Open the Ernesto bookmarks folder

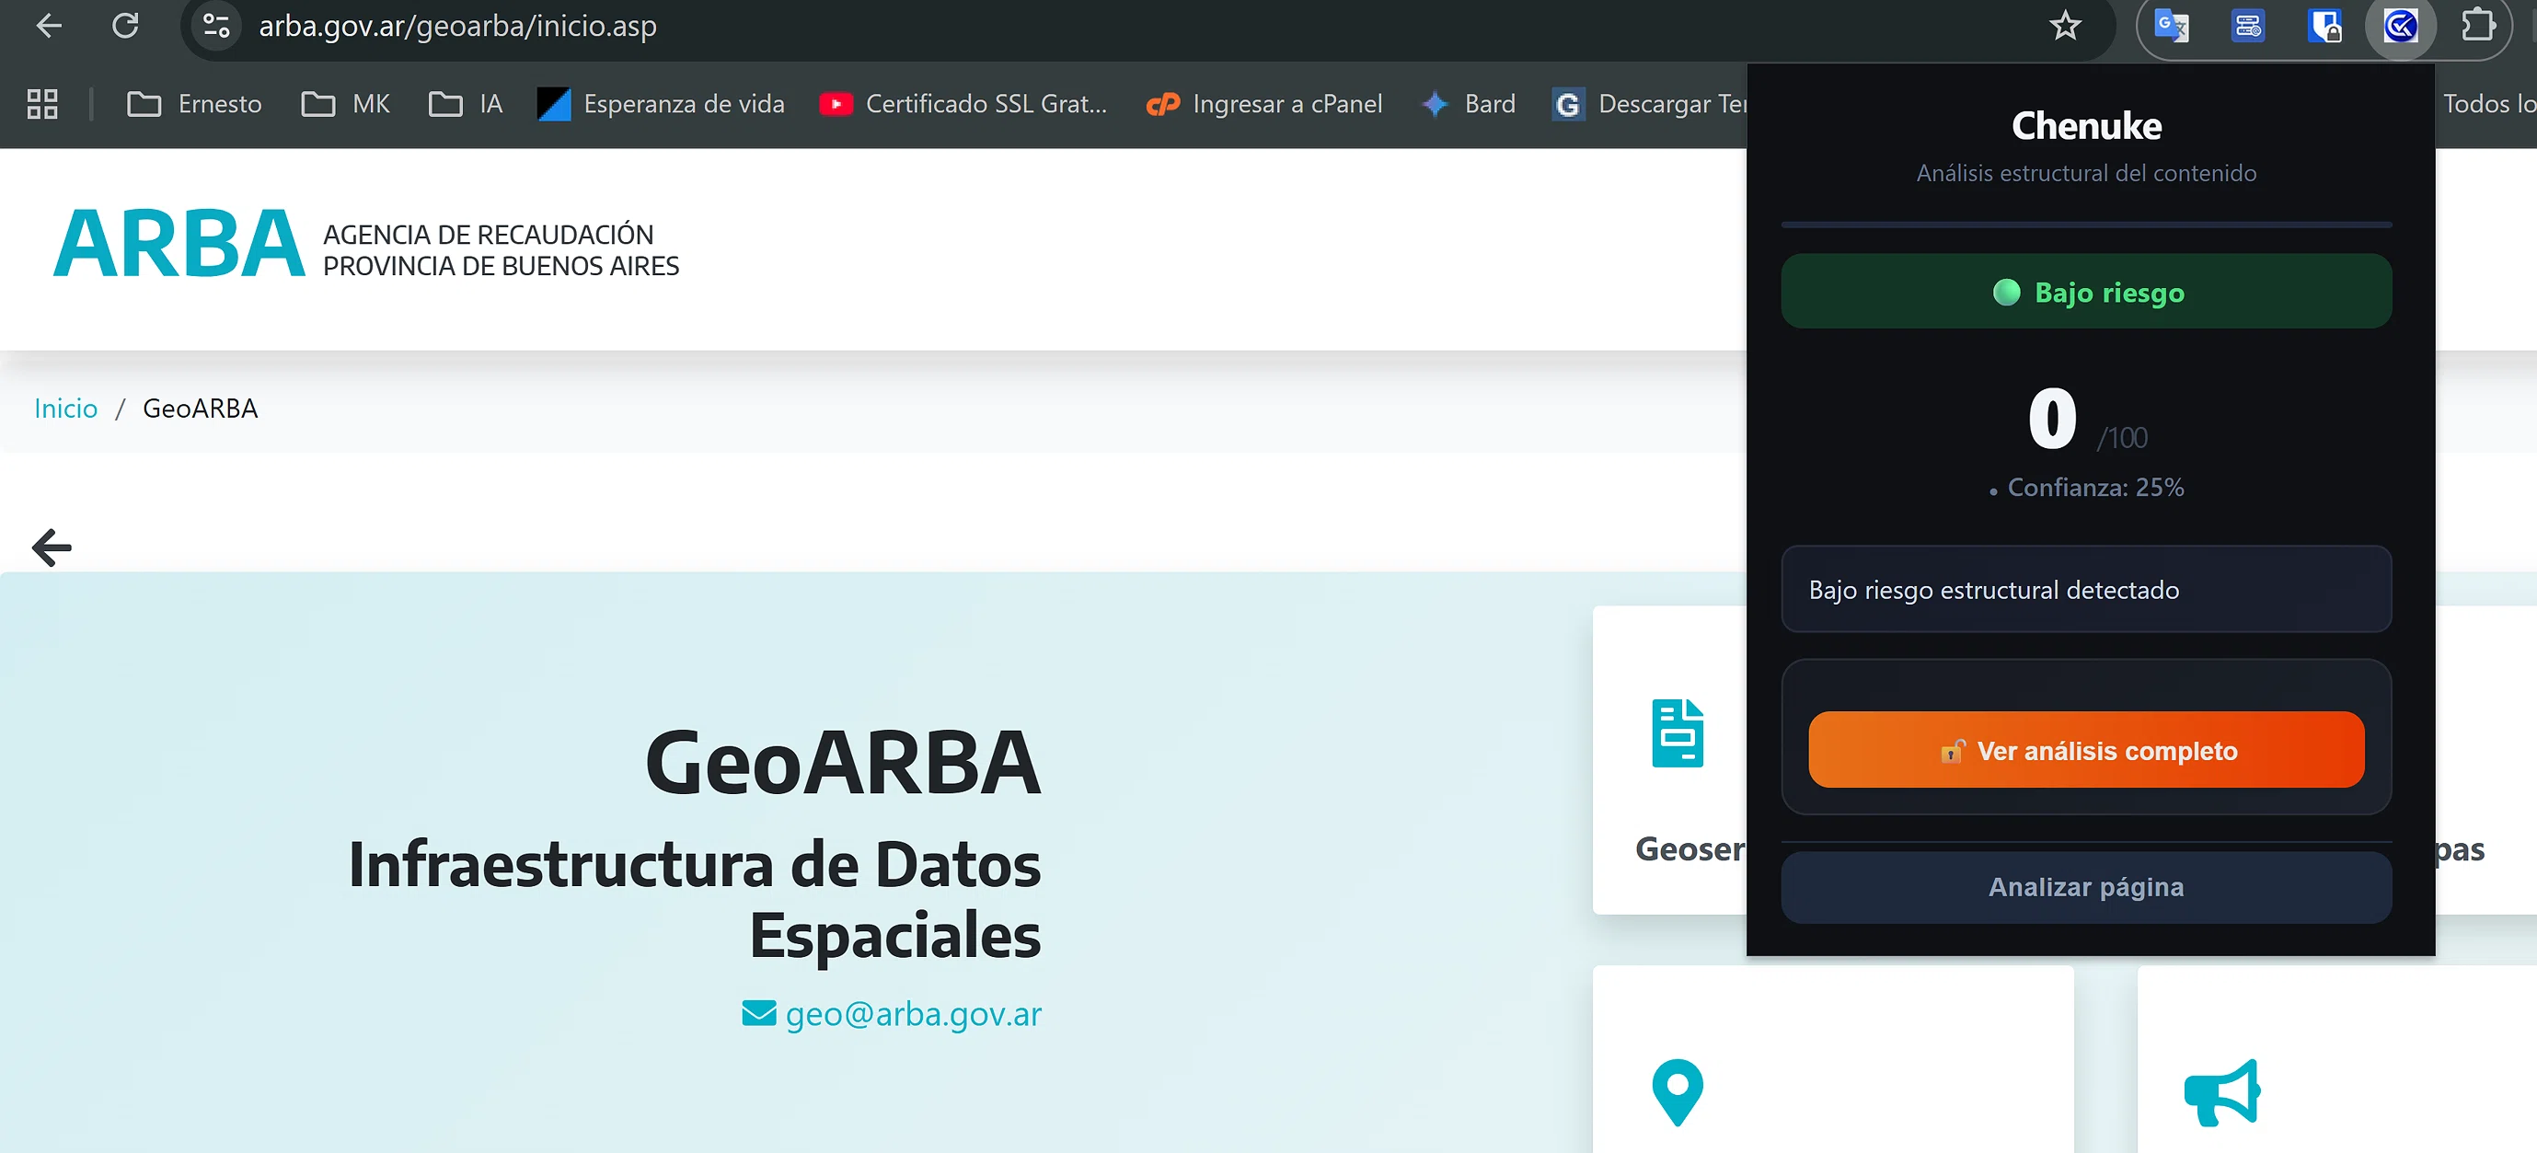click(x=194, y=103)
